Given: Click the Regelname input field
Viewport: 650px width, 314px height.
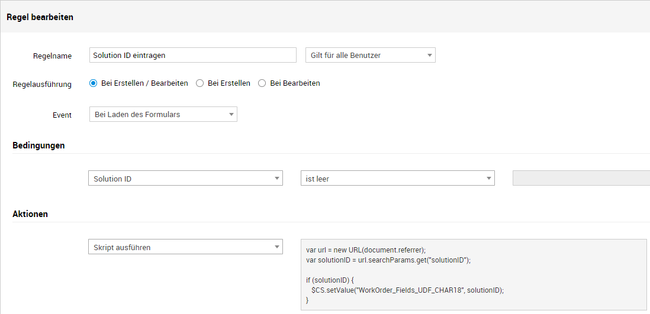Looking at the screenshot, I should click(193, 55).
